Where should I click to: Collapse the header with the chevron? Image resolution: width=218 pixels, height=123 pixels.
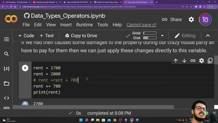pyautogui.click(x=208, y=36)
